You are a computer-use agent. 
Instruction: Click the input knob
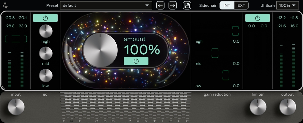point(16,107)
